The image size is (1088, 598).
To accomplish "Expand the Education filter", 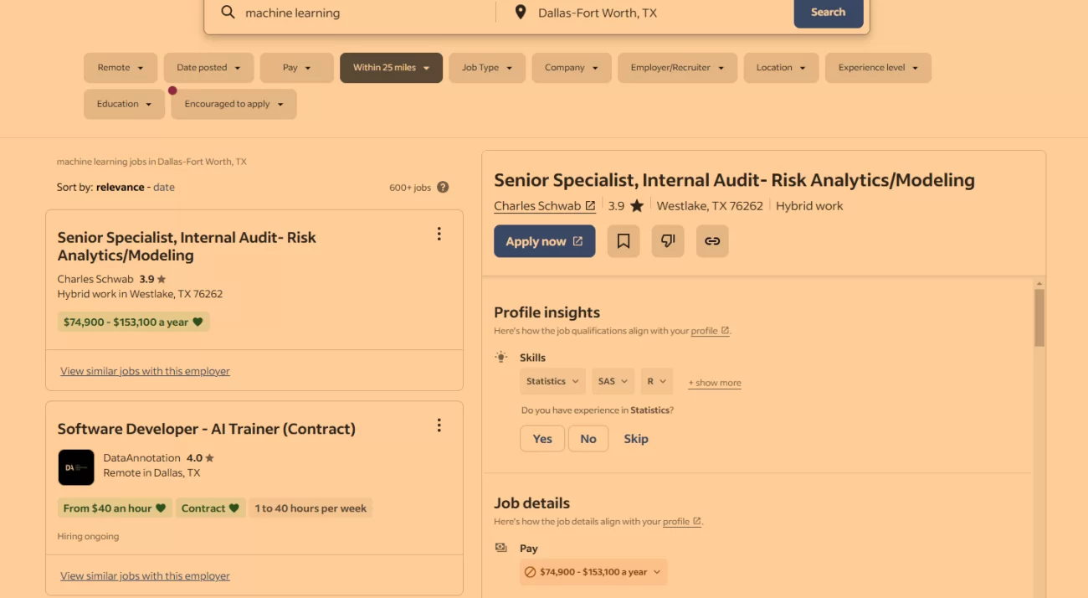I will click(124, 104).
